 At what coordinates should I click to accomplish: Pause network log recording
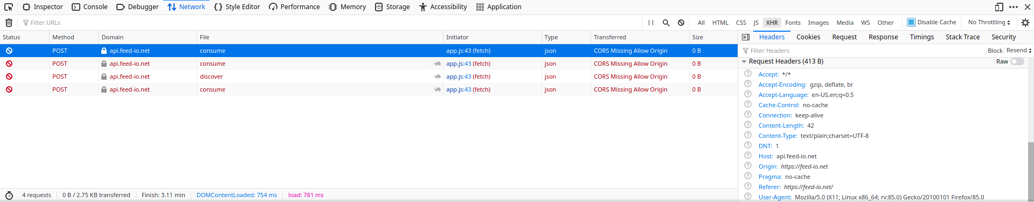[651, 23]
